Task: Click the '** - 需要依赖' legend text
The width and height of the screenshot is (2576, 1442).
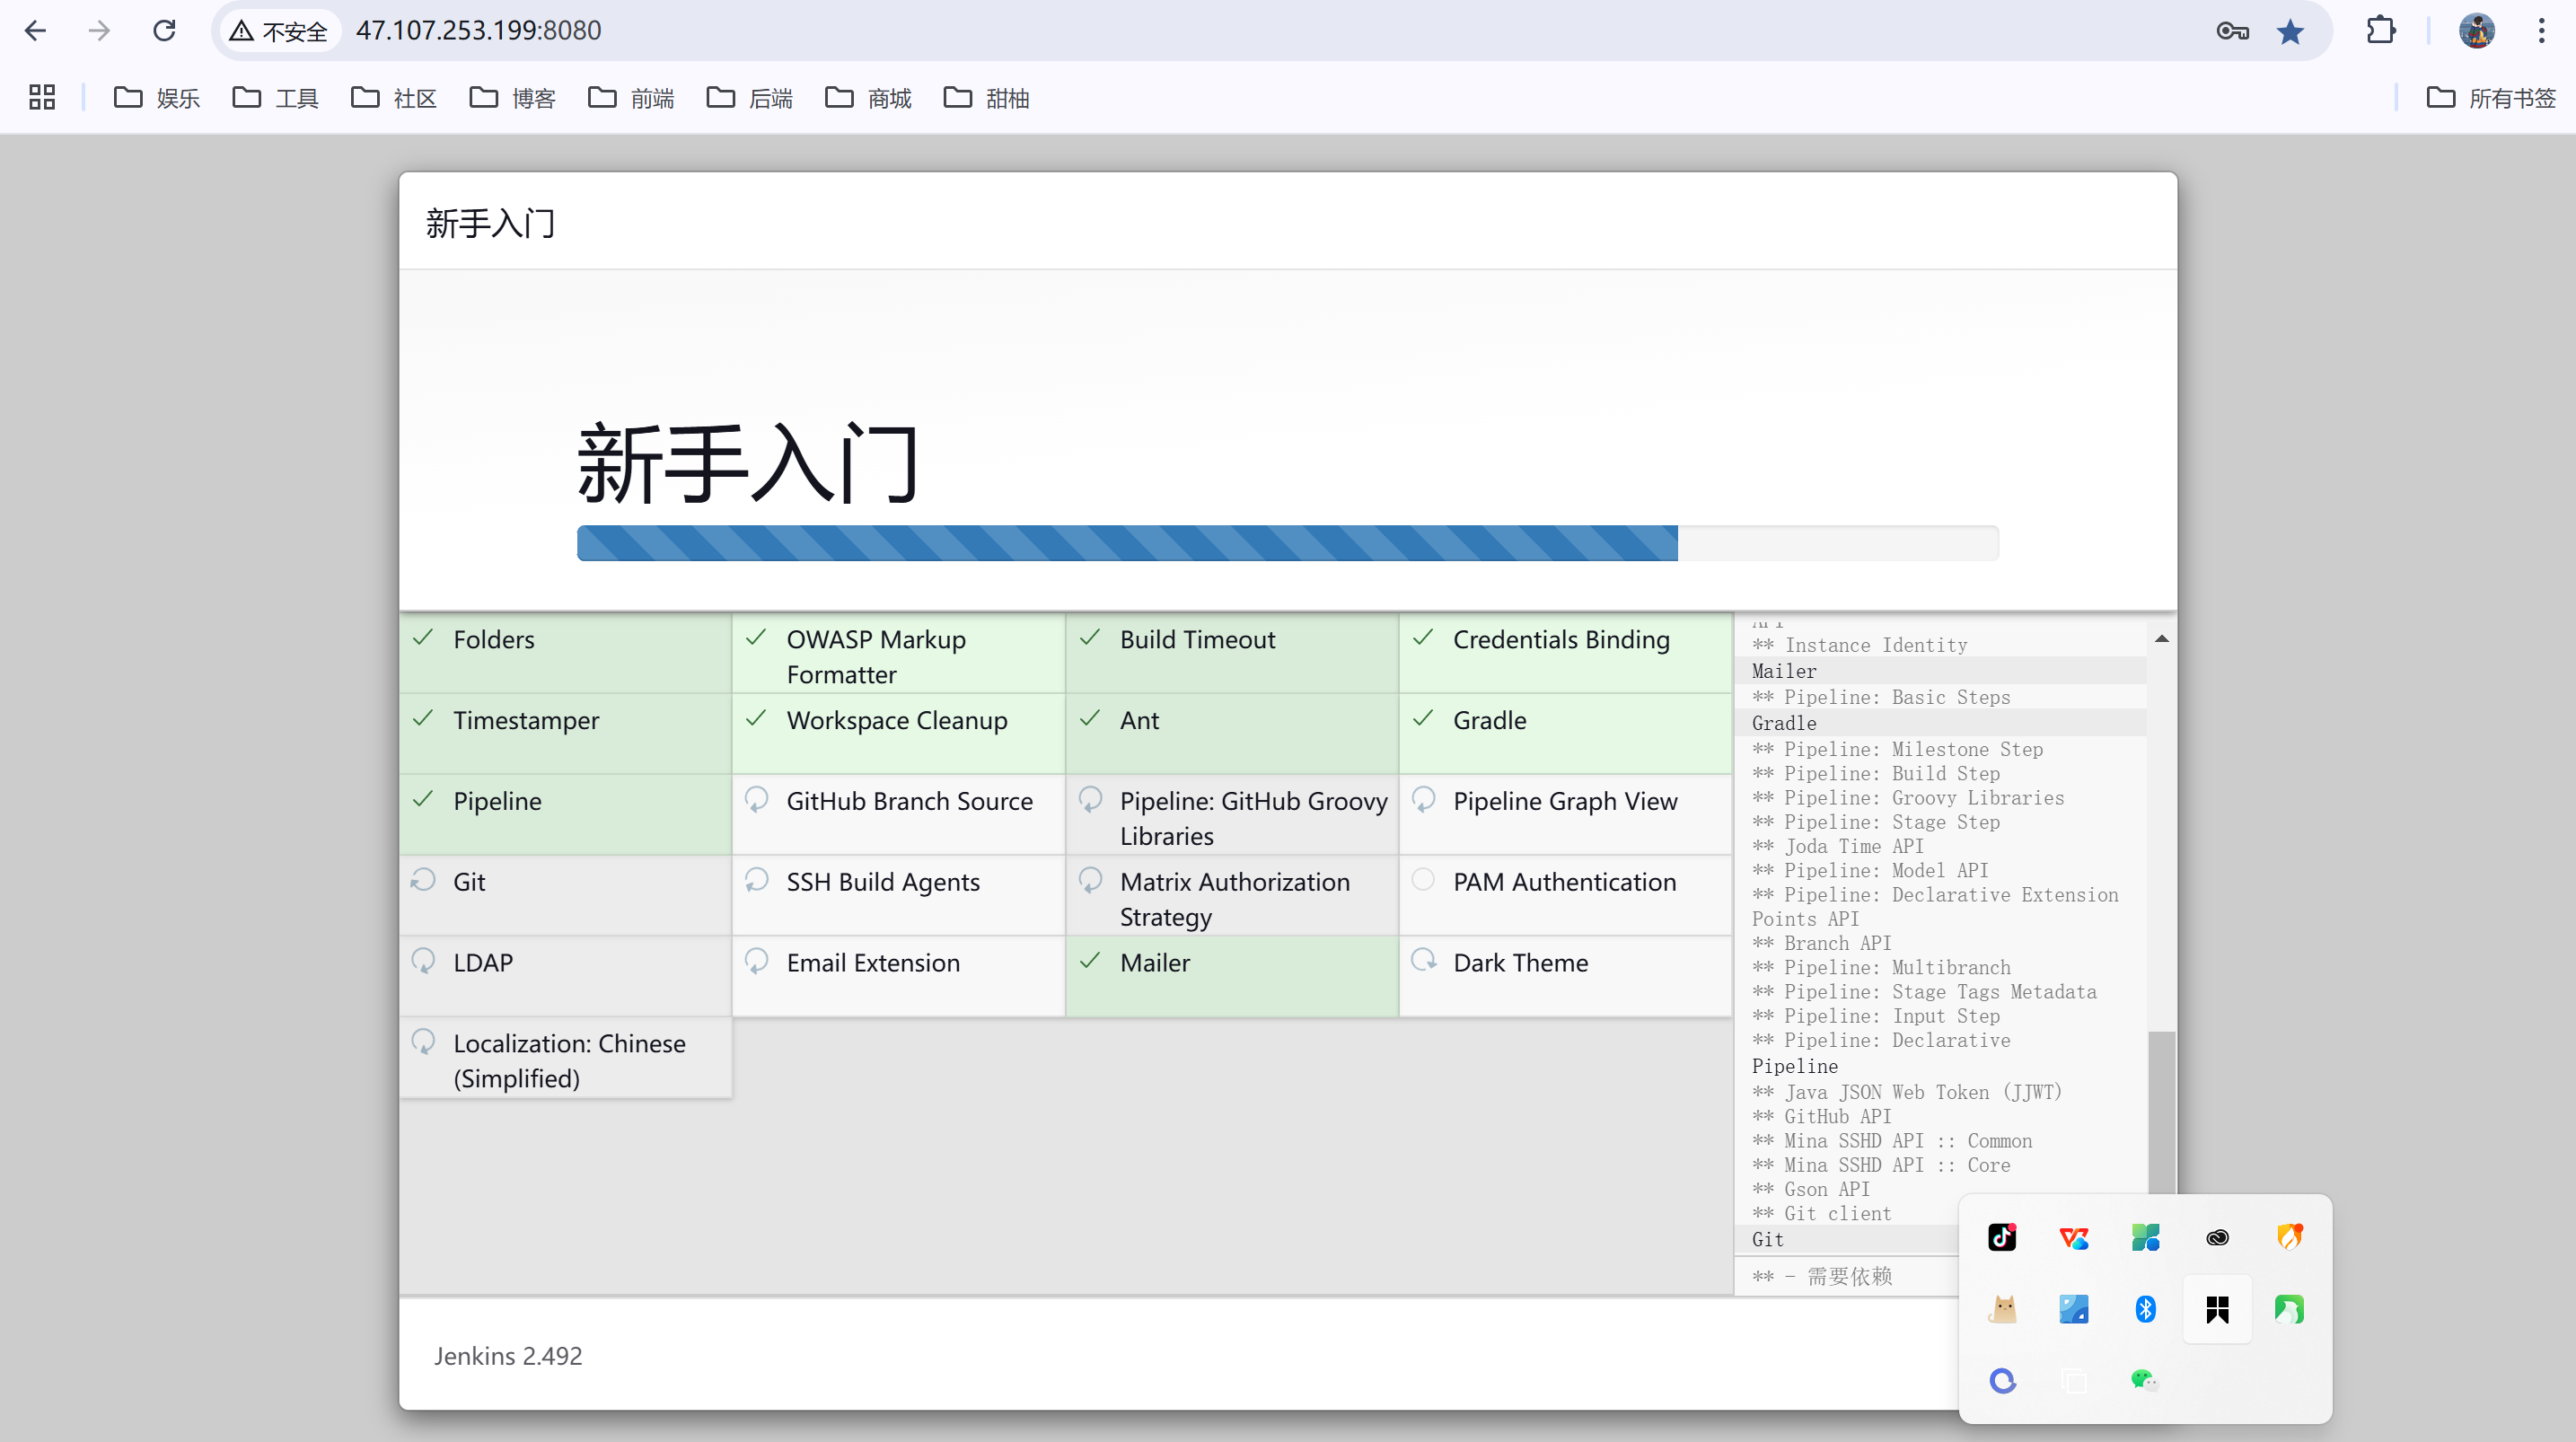Action: click(x=1822, y=1276)
